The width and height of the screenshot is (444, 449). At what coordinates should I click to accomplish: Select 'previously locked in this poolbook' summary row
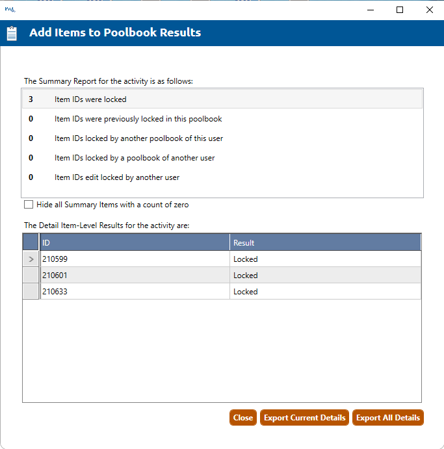(222, 119)
